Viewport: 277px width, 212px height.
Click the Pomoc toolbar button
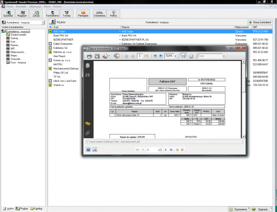click(114, 14)
